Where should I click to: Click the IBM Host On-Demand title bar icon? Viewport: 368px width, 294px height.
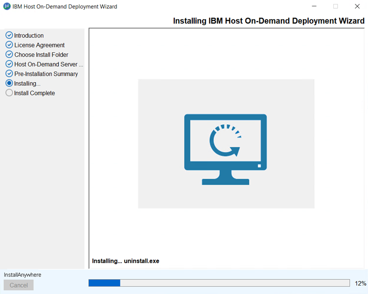[x=7, y=7]
